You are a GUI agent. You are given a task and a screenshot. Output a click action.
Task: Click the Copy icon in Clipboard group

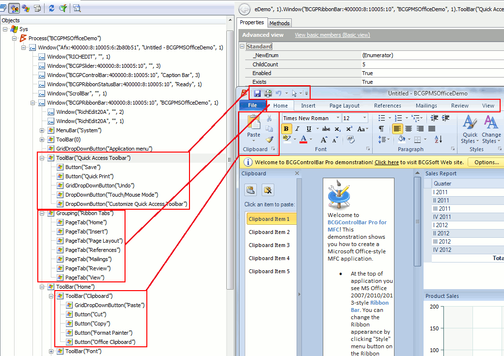click(x=269, y=129)
